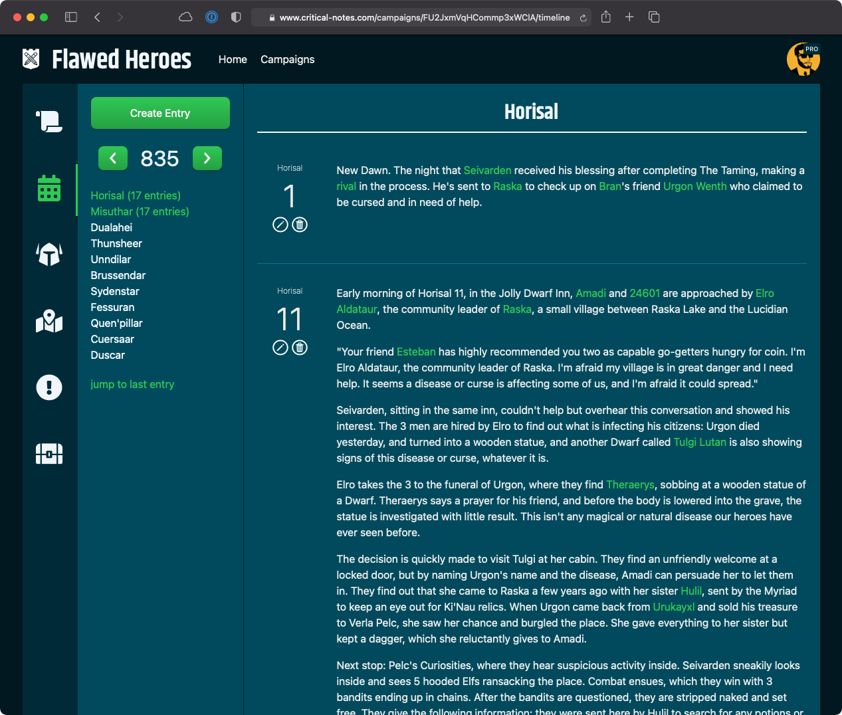Viewport: 842px width, 715px height.
Task: Click the Flawed Heroes shield logo
Action: click(x=31, y=58)
